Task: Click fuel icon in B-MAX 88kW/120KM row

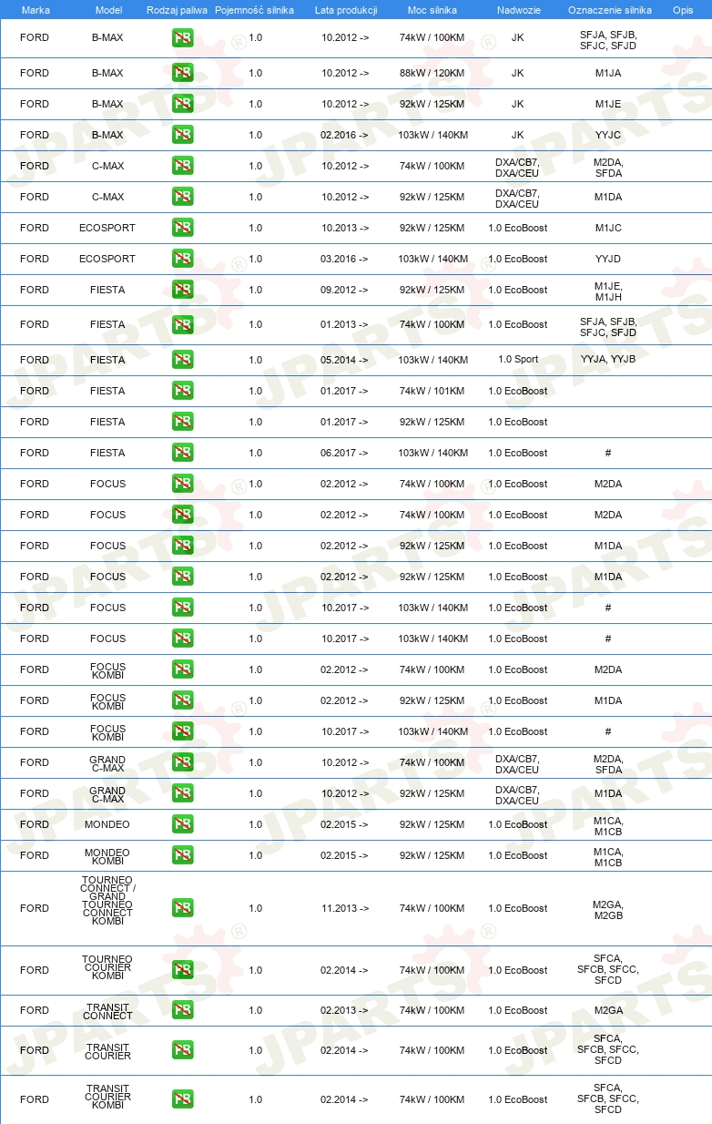Action: [x=182, y=73]
